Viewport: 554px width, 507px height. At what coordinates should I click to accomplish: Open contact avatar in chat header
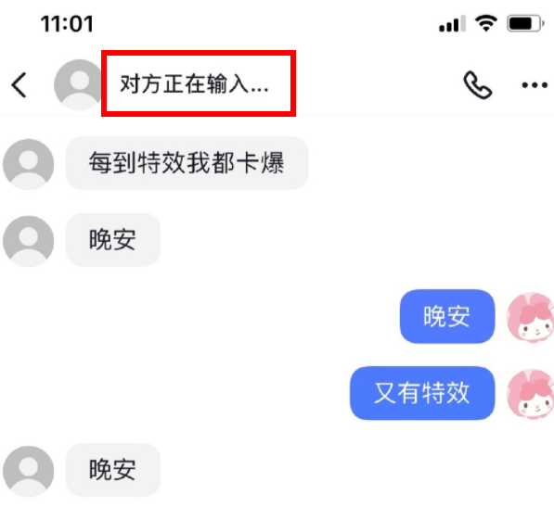coord(79,84)
